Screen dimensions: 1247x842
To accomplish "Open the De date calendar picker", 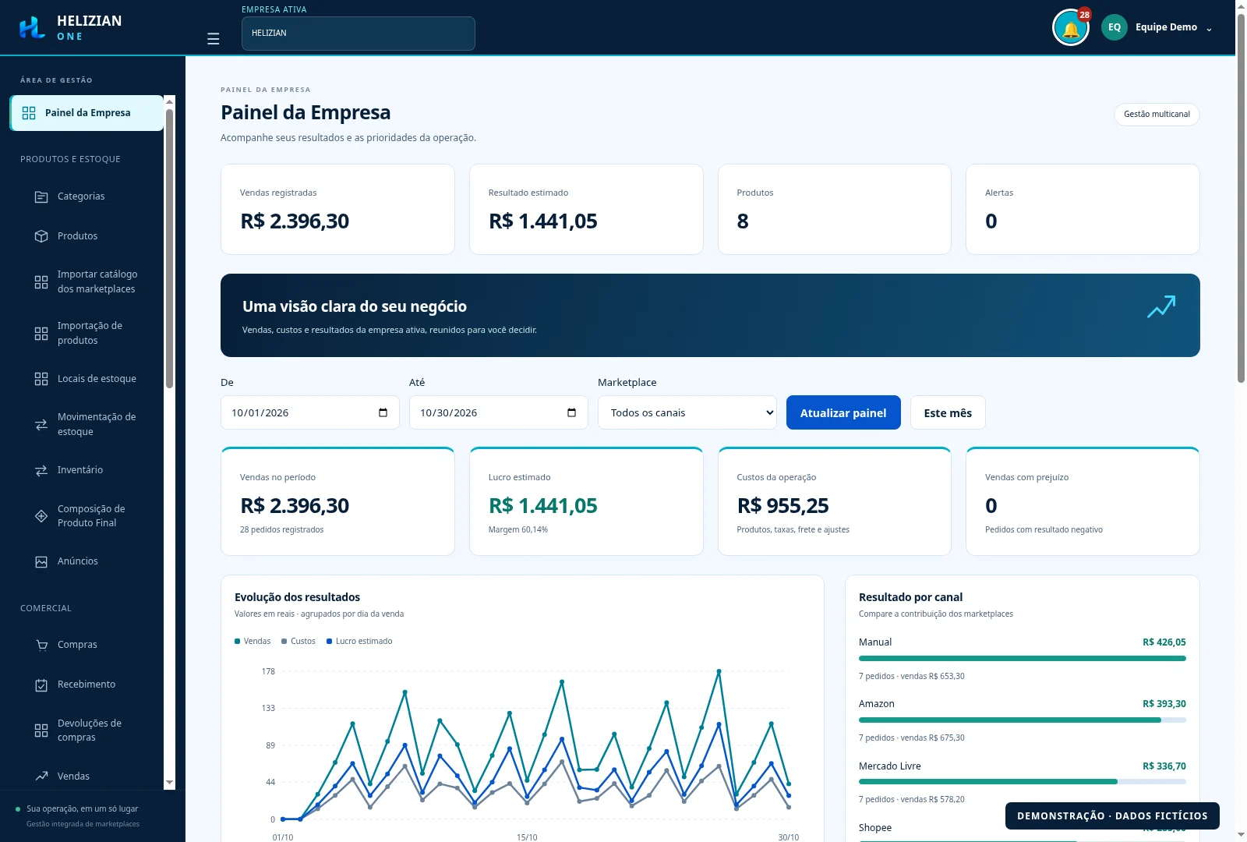I will (x=383, y=412).
